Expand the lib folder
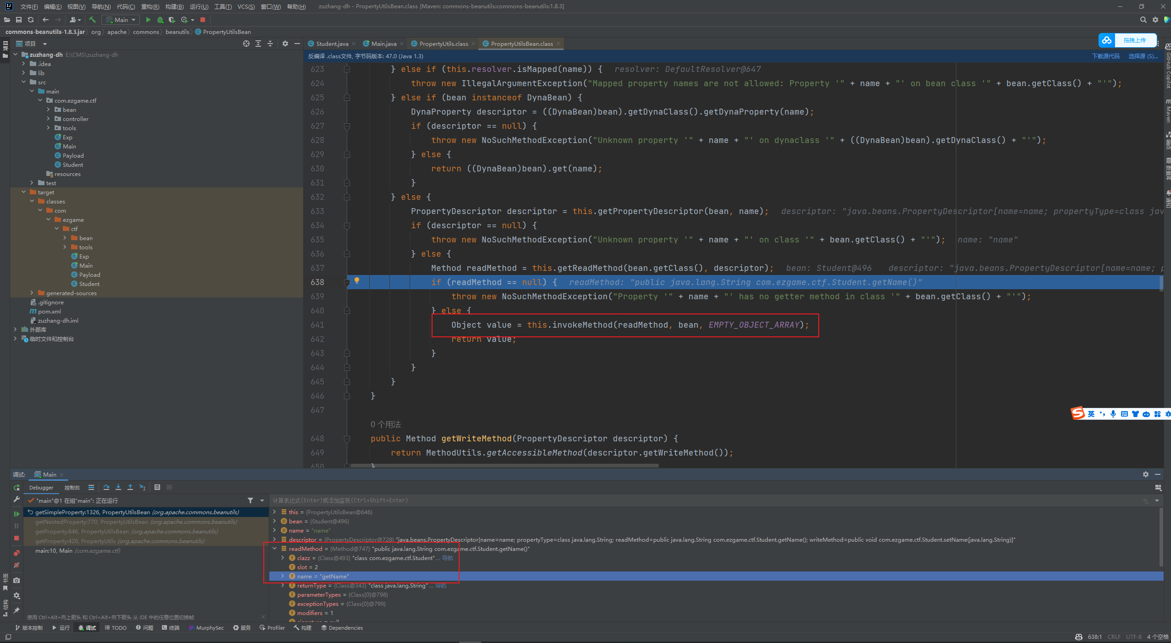1171x643 pixels. click(x=24, y=73)
